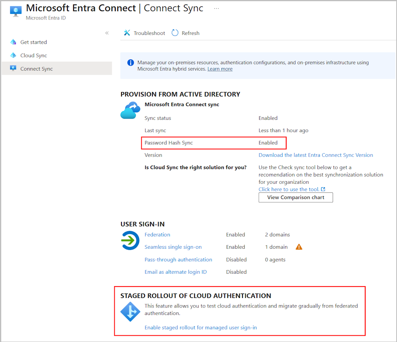
Task: Click 'Less than 1 hour ago' value
Action: click(x=283, y=131)
